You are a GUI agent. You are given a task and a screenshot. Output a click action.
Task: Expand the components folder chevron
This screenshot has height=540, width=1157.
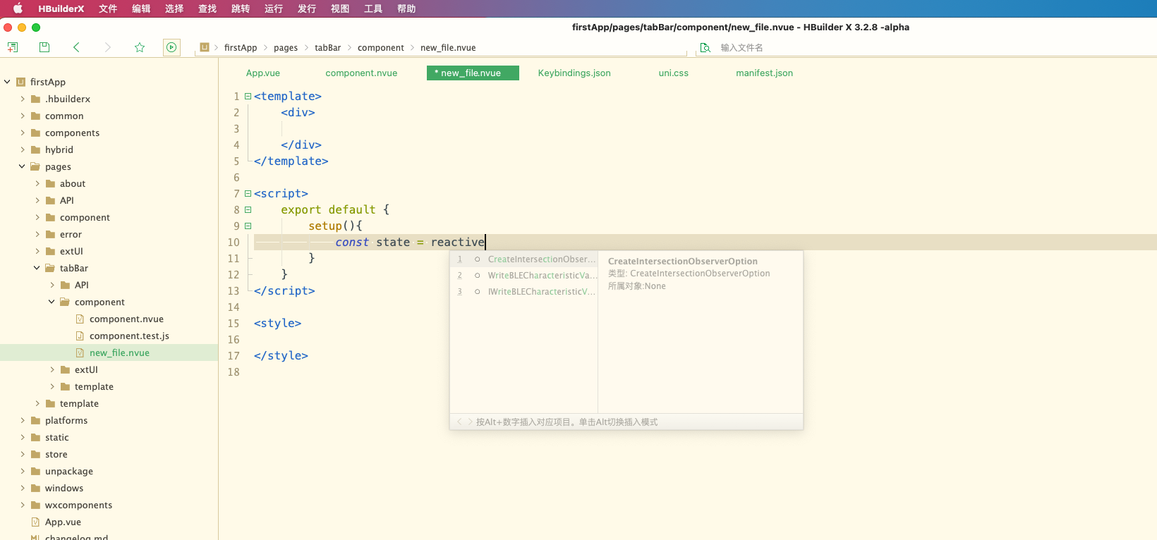click(22, 133)
